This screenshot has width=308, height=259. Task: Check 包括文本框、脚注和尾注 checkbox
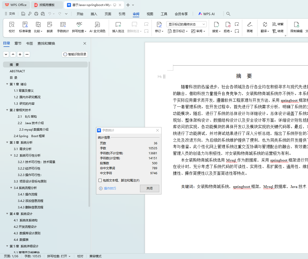pos(100,180)
